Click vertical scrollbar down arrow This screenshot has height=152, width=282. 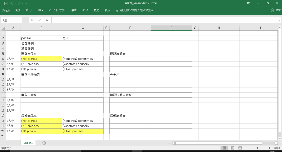[280, 139]
